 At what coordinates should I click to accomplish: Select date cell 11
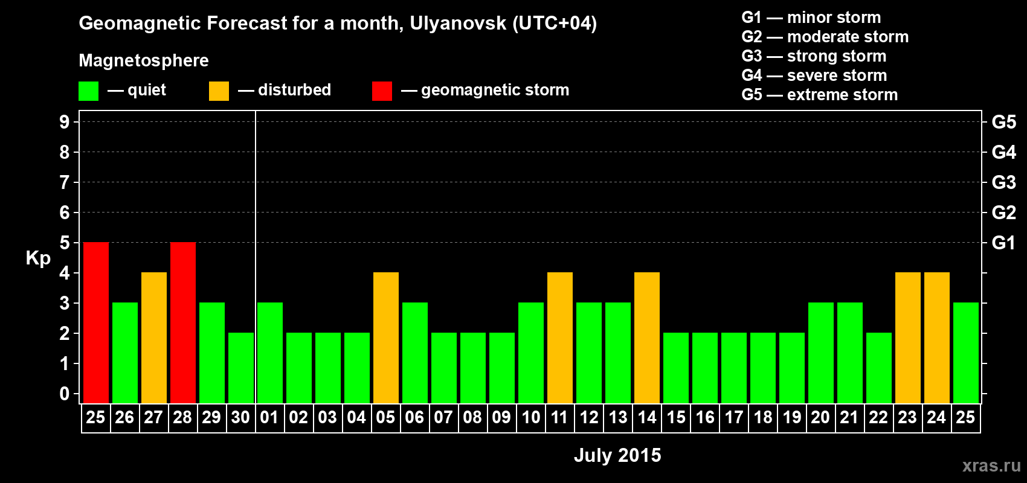coord(560,418)
